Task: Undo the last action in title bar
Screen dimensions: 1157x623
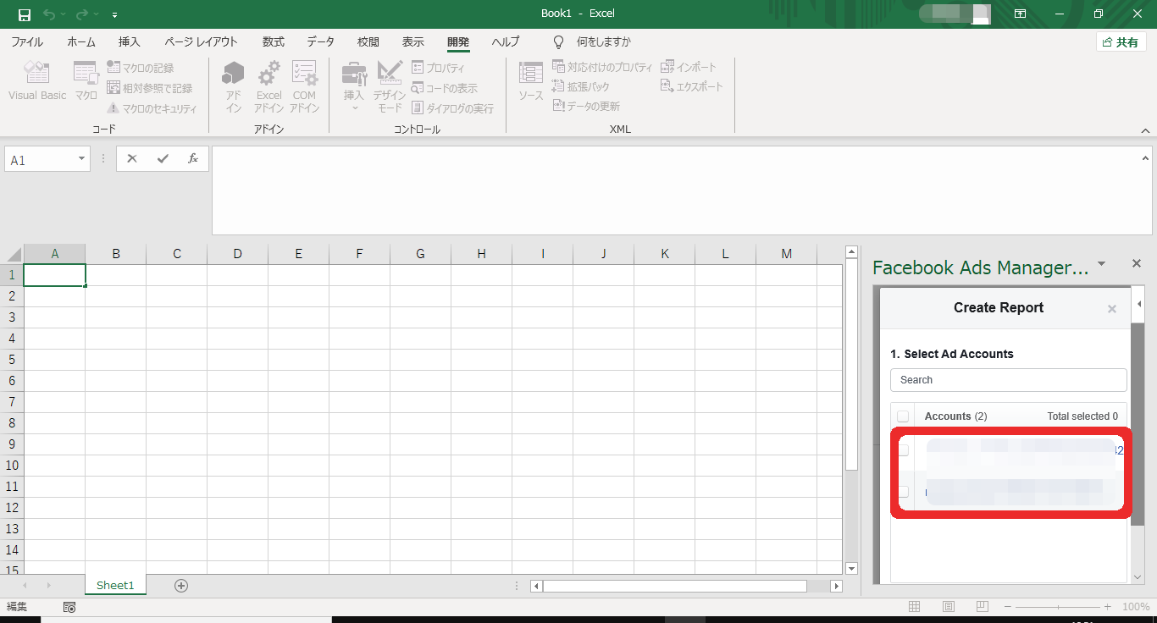Action: click(48, 14)
